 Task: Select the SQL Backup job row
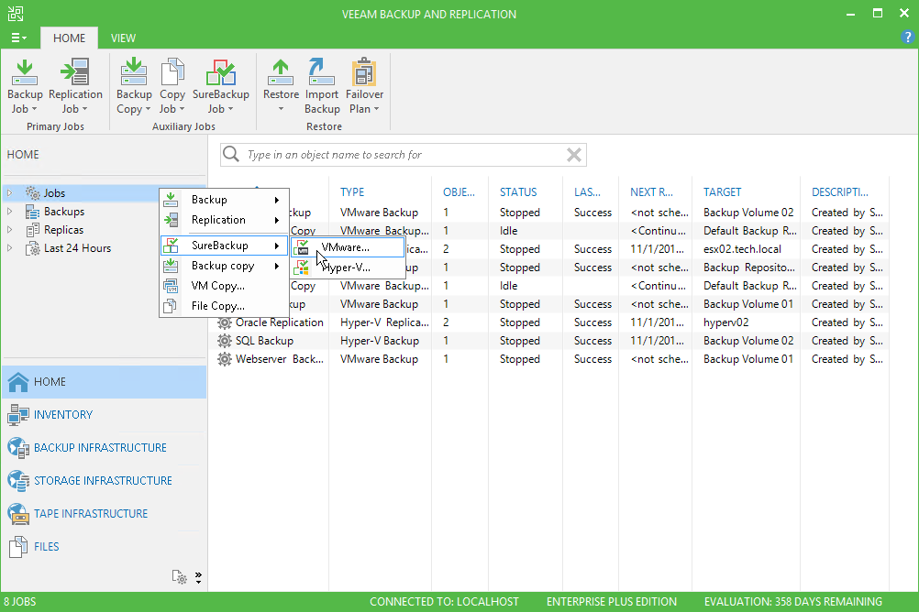[550, 341]
